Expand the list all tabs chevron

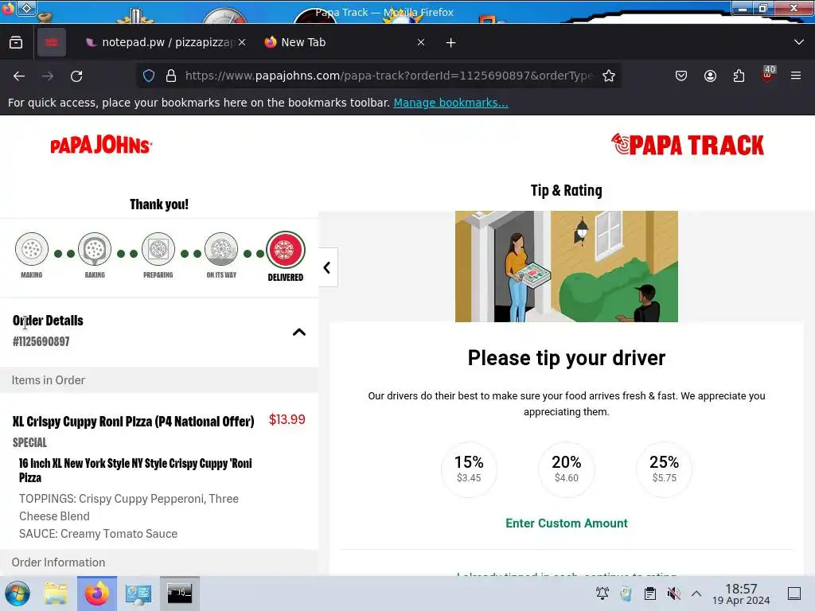(x=799, y=42)
